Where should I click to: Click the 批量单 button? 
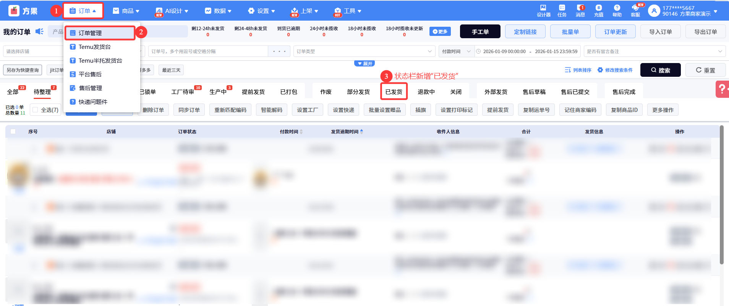[x=570, y=32]
